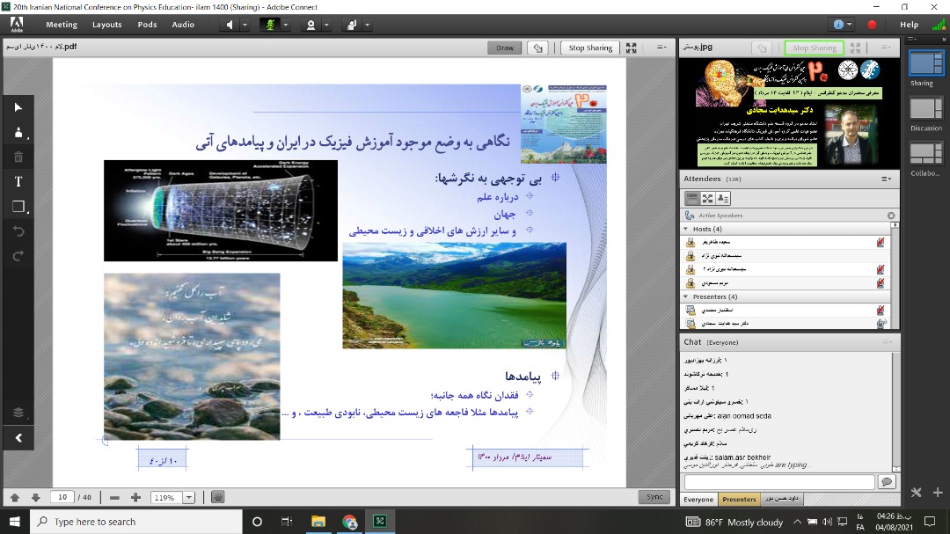
Task: Open the Layouts menu
Action: click(x=107, y=25)
